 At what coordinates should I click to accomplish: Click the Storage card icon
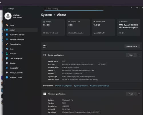[x=44, y=22]
